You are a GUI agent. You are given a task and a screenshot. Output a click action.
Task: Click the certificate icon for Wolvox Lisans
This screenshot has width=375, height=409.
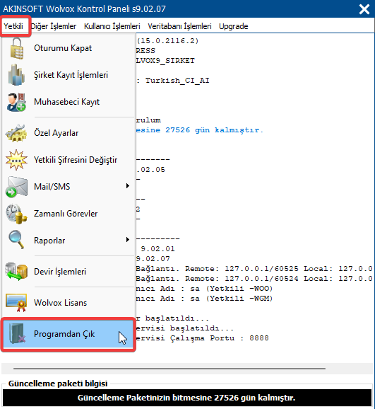tap(16, 303)
